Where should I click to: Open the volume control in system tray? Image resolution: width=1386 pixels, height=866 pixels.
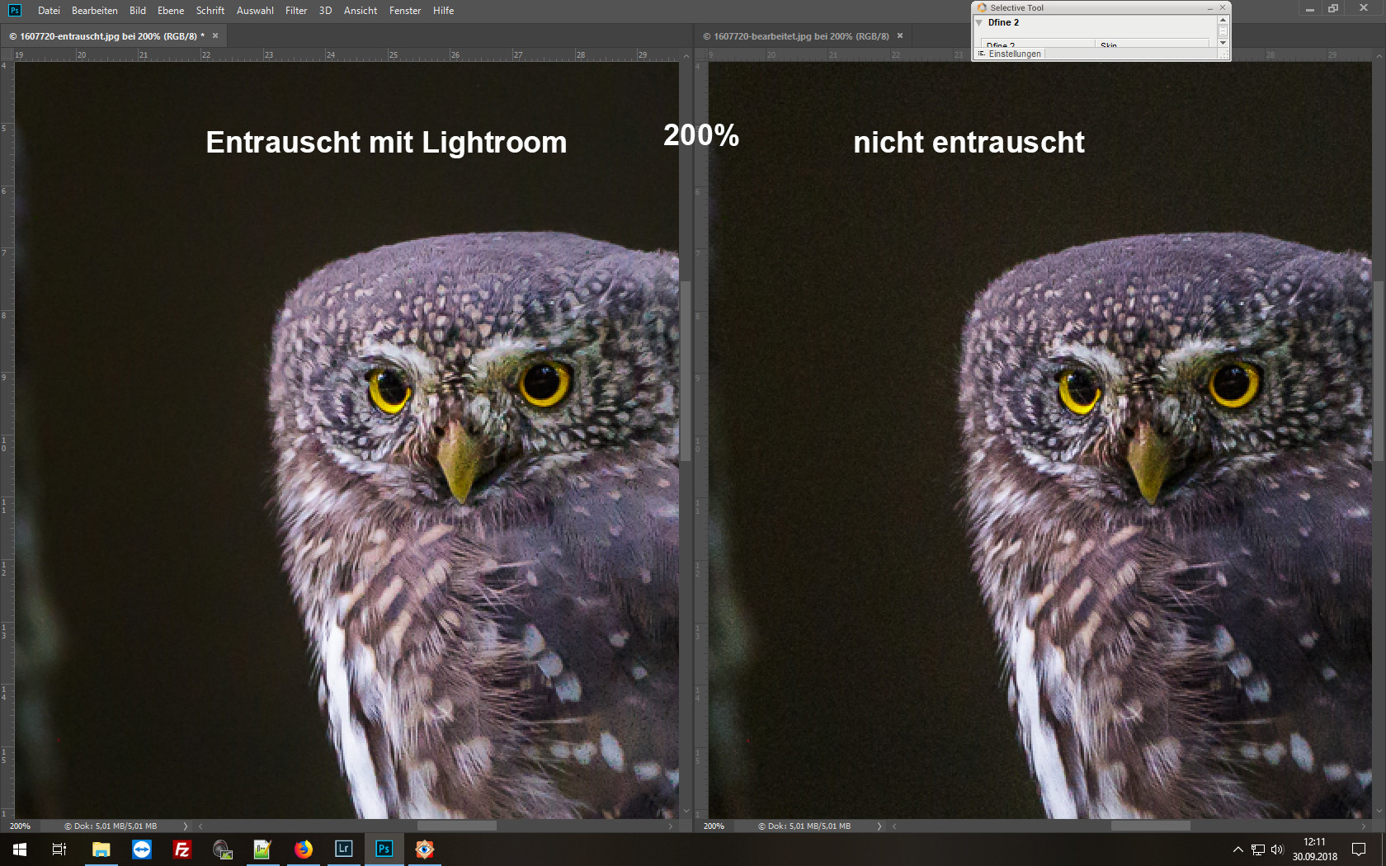point(1277,850)
